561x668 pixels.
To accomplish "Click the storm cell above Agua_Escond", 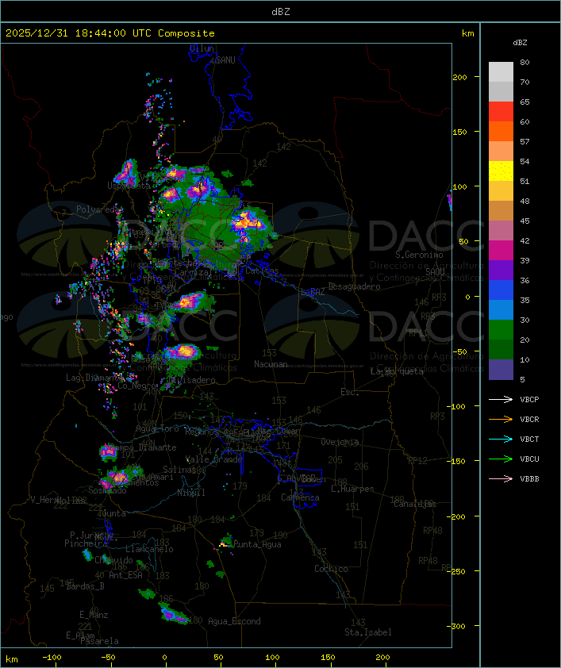I will point(172,614).
